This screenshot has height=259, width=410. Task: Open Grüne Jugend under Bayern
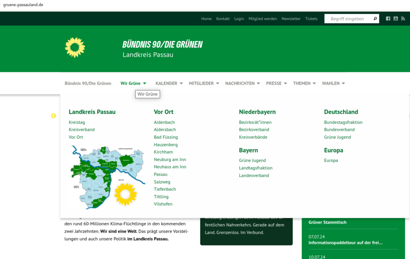click(x=252, y=161)
